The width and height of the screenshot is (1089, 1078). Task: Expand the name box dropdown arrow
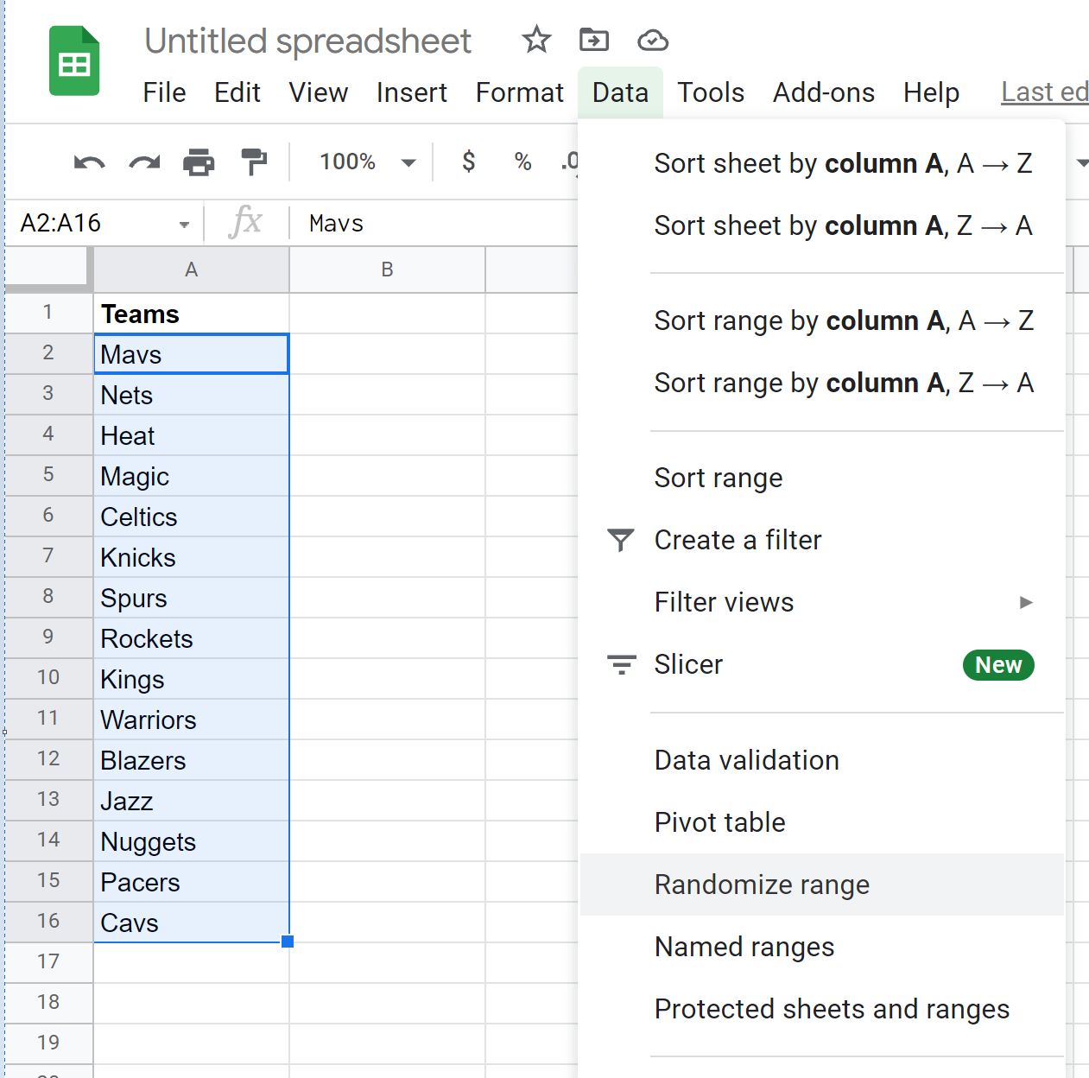point(184,225)
